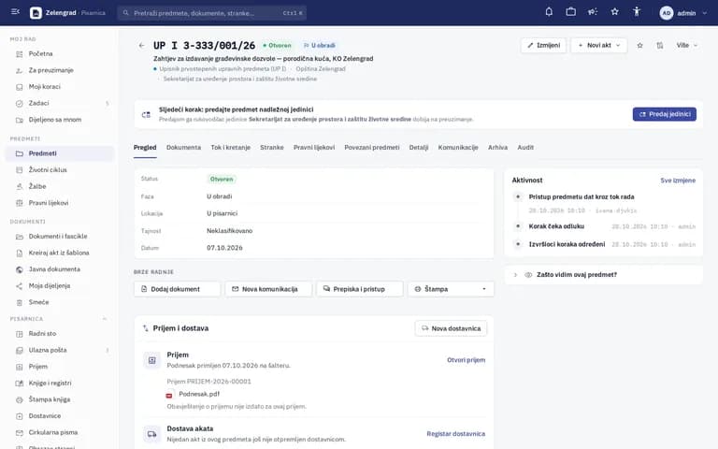Viewport: 718px width, 449px height.
Task: Click Podnesak.pdf file name
Action: click(x=199, y=394)
